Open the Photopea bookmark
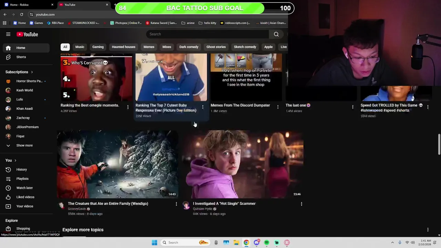Screen dimensions: 441x248 click(126, 23)
